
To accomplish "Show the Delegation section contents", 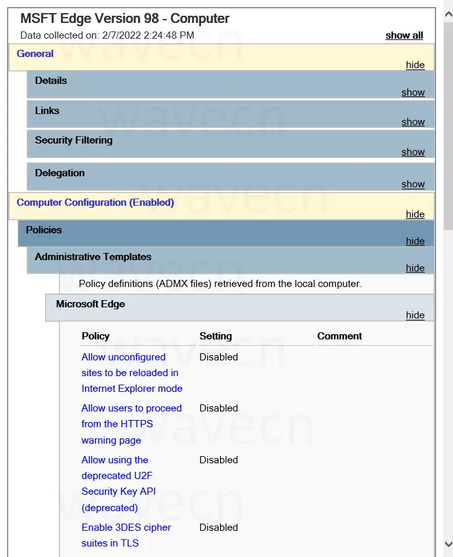I will [x=413, y=184].
